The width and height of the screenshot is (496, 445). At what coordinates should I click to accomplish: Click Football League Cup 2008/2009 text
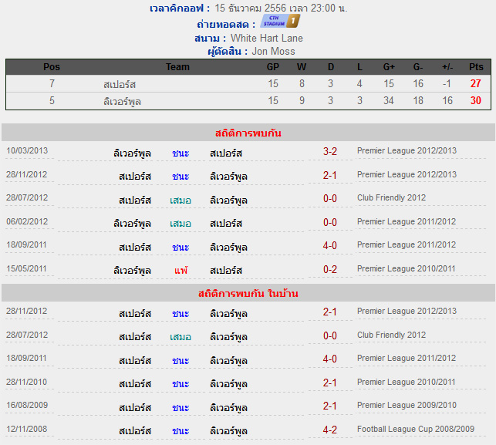(416, 429)
